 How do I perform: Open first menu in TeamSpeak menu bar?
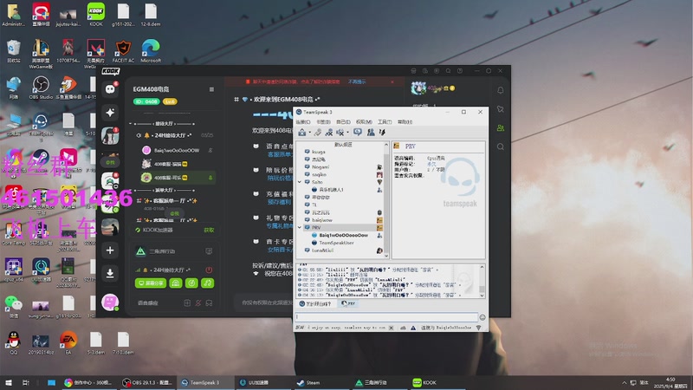302,122
